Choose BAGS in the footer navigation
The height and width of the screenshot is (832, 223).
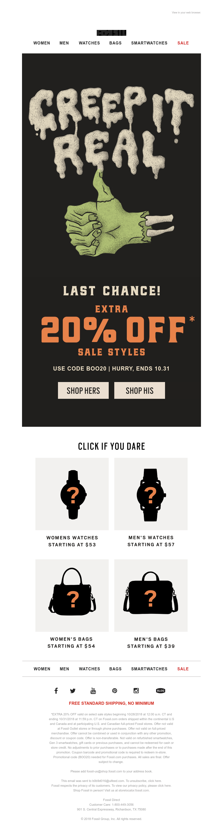[x=115, y=669]
